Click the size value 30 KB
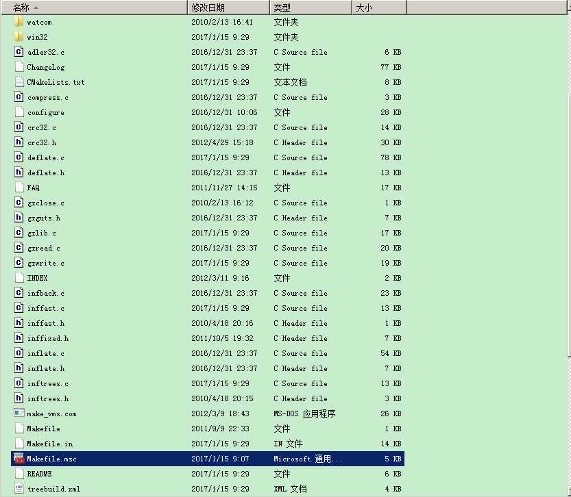571x497 pixels. (x=391, y=142)
